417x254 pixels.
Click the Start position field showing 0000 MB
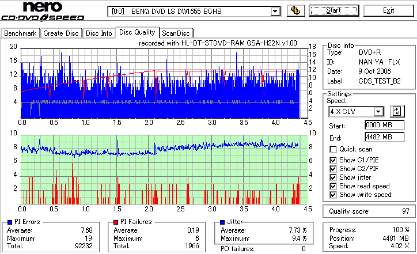pos(385,125)
